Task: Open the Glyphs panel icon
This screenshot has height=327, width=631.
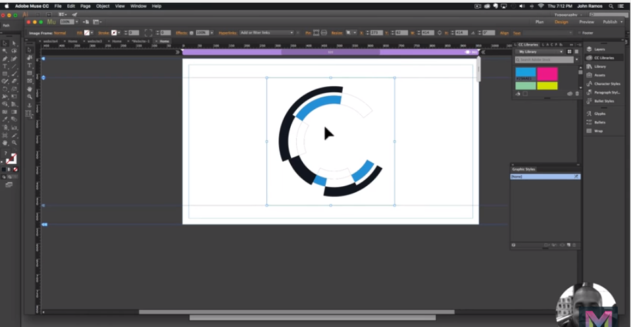Action: 590,114
